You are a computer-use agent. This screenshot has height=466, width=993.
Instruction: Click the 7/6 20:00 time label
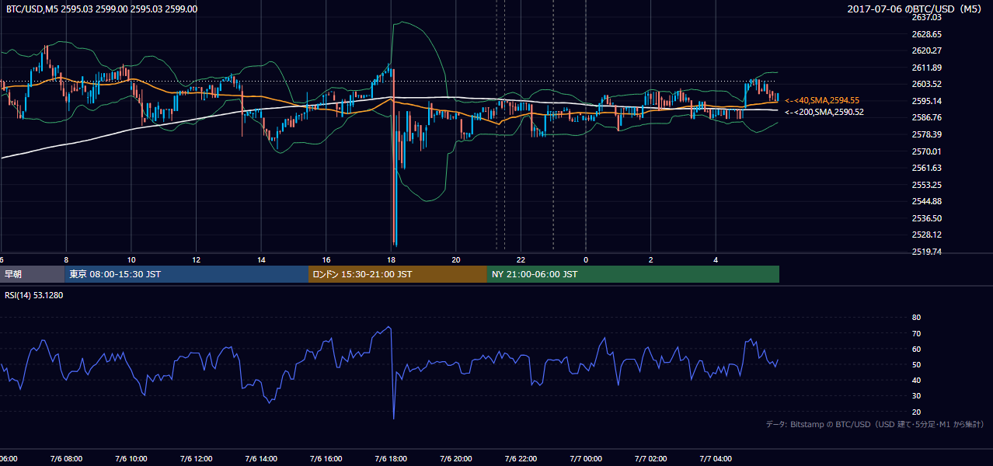[456, 459]
